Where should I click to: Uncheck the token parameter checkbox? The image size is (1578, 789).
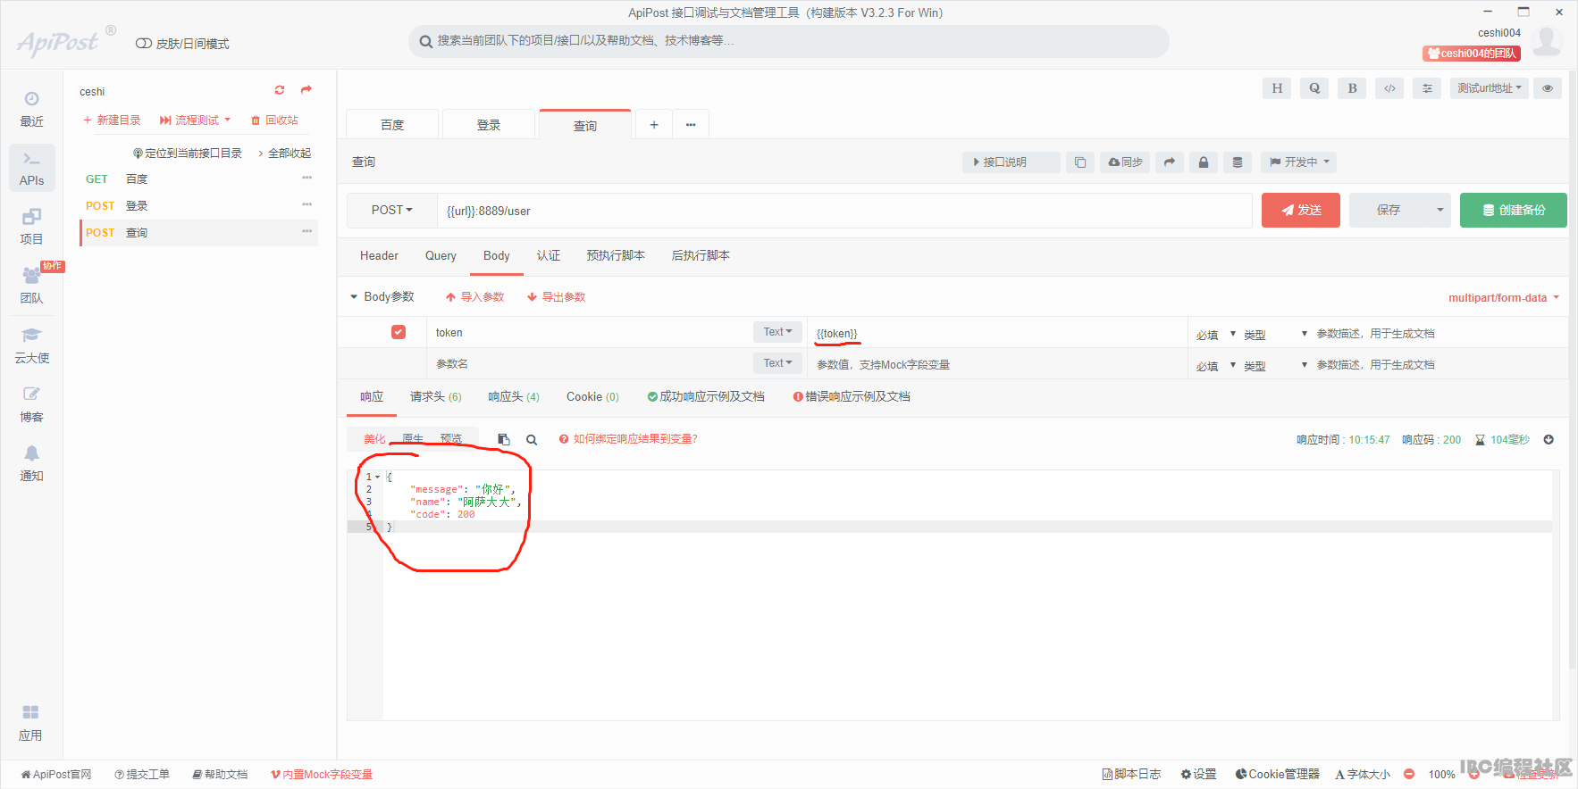pyautogui.click(x=399, y=332)
